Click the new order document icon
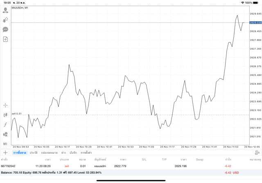262x183 pixels. point(5,39)
